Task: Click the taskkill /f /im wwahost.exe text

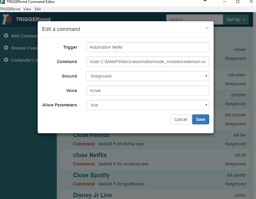Action: (x=123, y=164)
